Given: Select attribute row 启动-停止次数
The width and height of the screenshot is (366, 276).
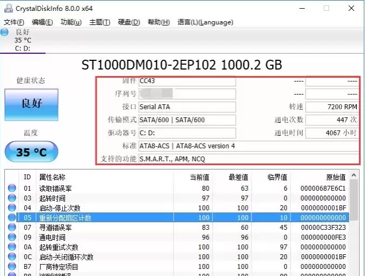Looking at the screenshot, I should point(177,208).
